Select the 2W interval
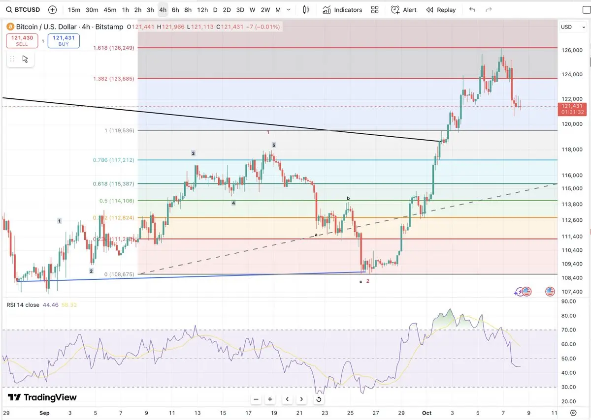591x420 pixels. 265,10
